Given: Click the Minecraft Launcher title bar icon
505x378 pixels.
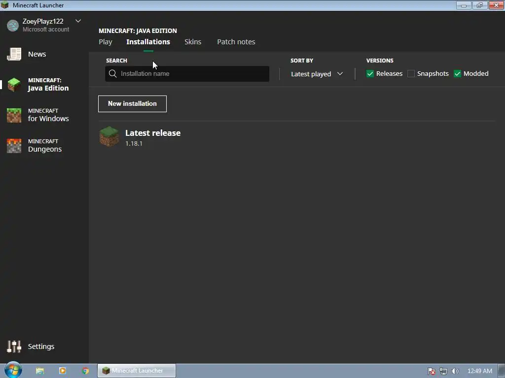Looking at the screenshot, I should pos(5,5).
